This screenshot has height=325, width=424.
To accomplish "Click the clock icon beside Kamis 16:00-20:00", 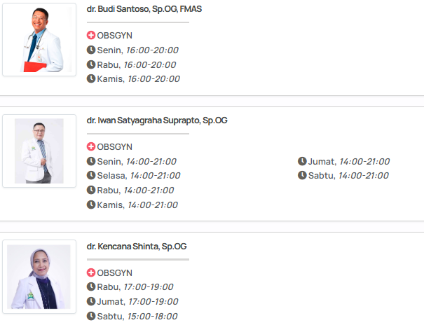I will 91,78.
